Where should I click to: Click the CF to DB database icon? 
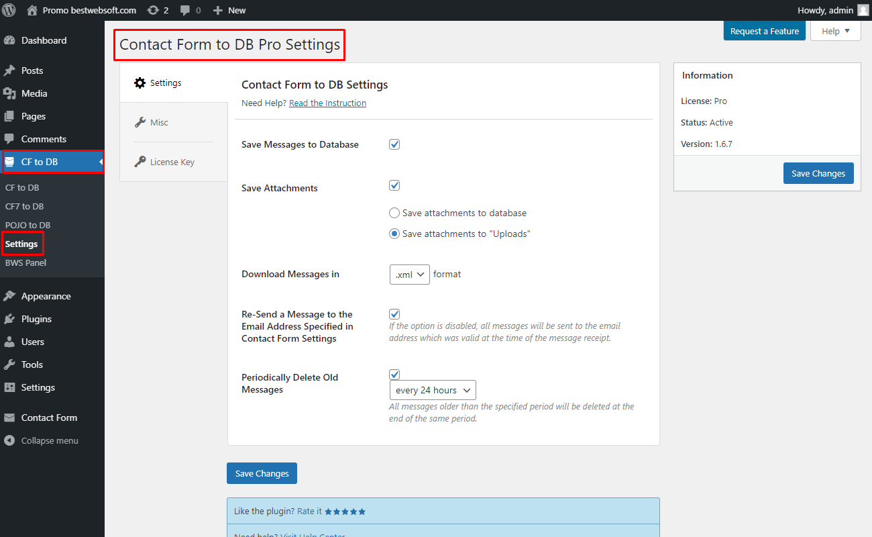(x=9, y=162)
